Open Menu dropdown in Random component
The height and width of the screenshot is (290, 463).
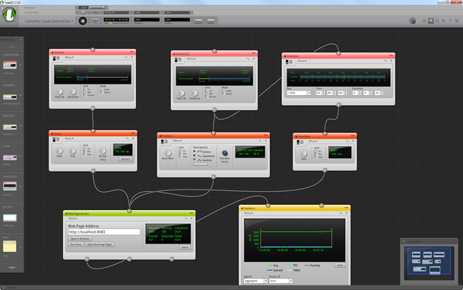[177, 141]
